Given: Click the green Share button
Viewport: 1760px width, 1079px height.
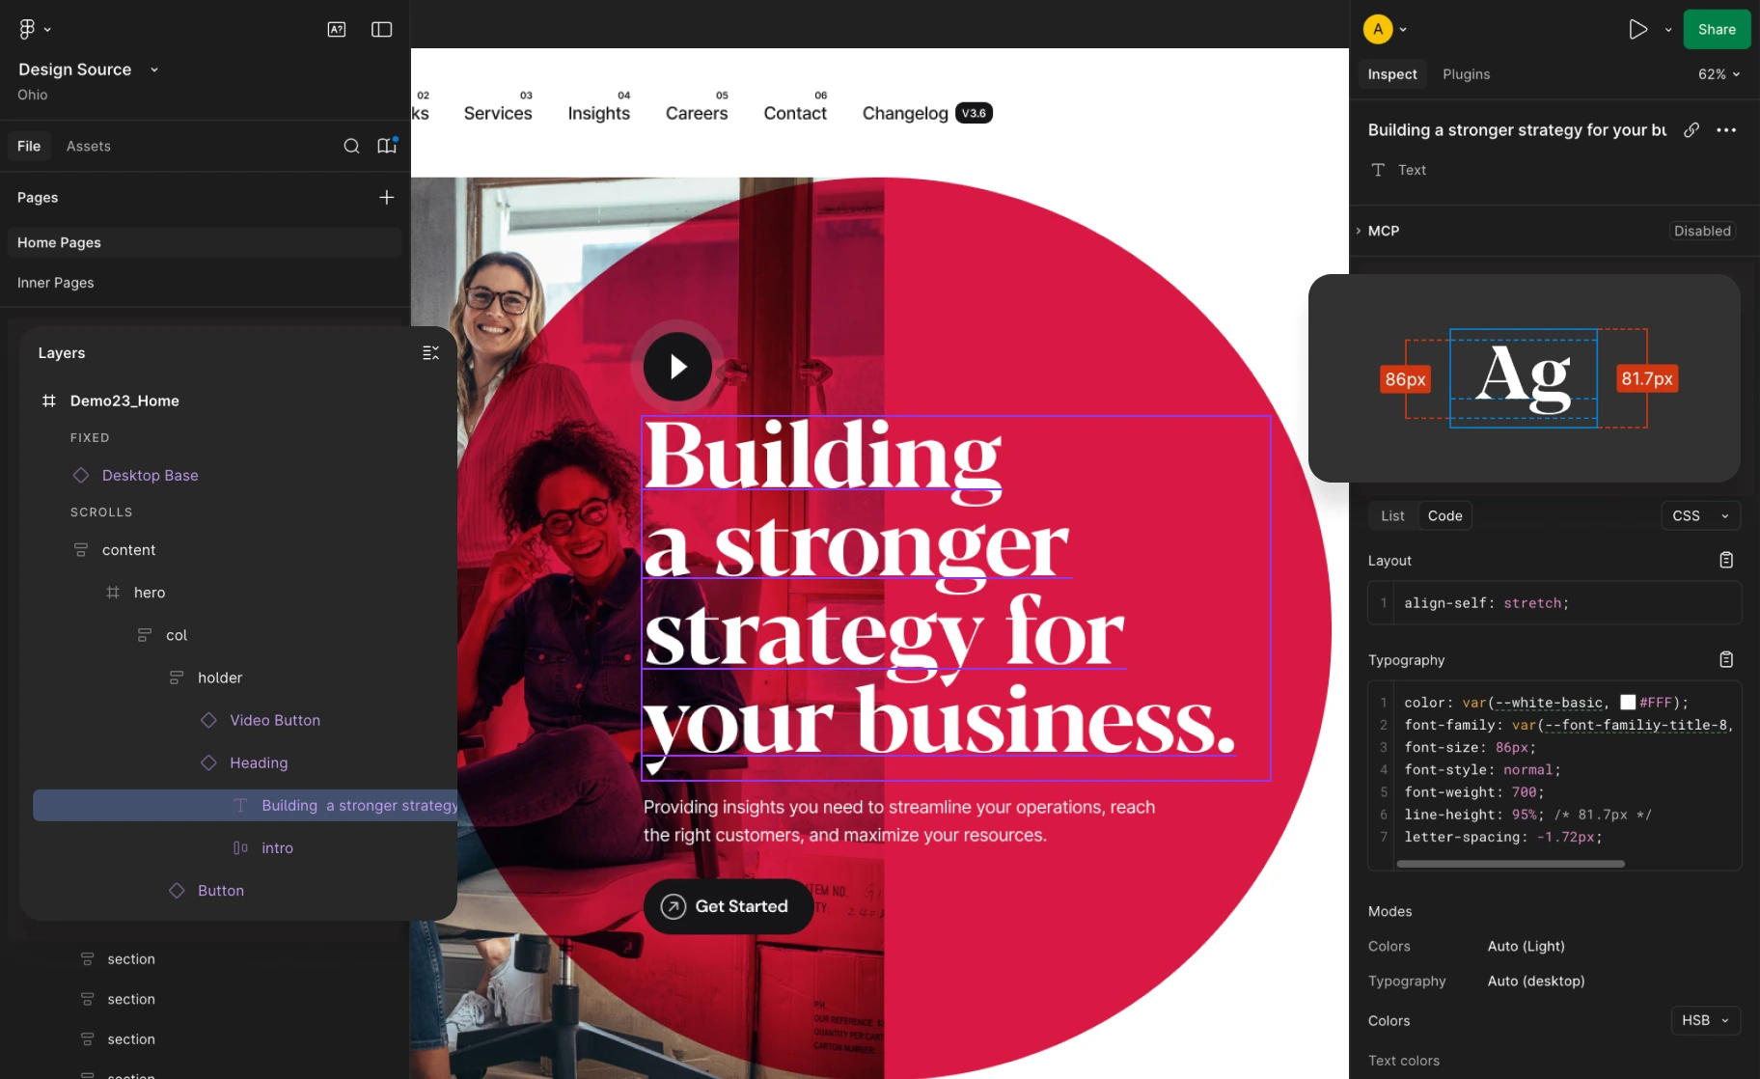Looking at the screenshot, I should [x=1717, y=29].
